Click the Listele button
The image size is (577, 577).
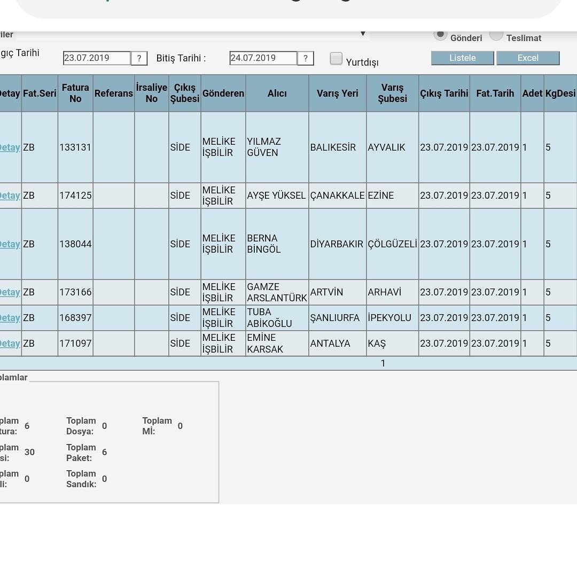pos(463,58)
